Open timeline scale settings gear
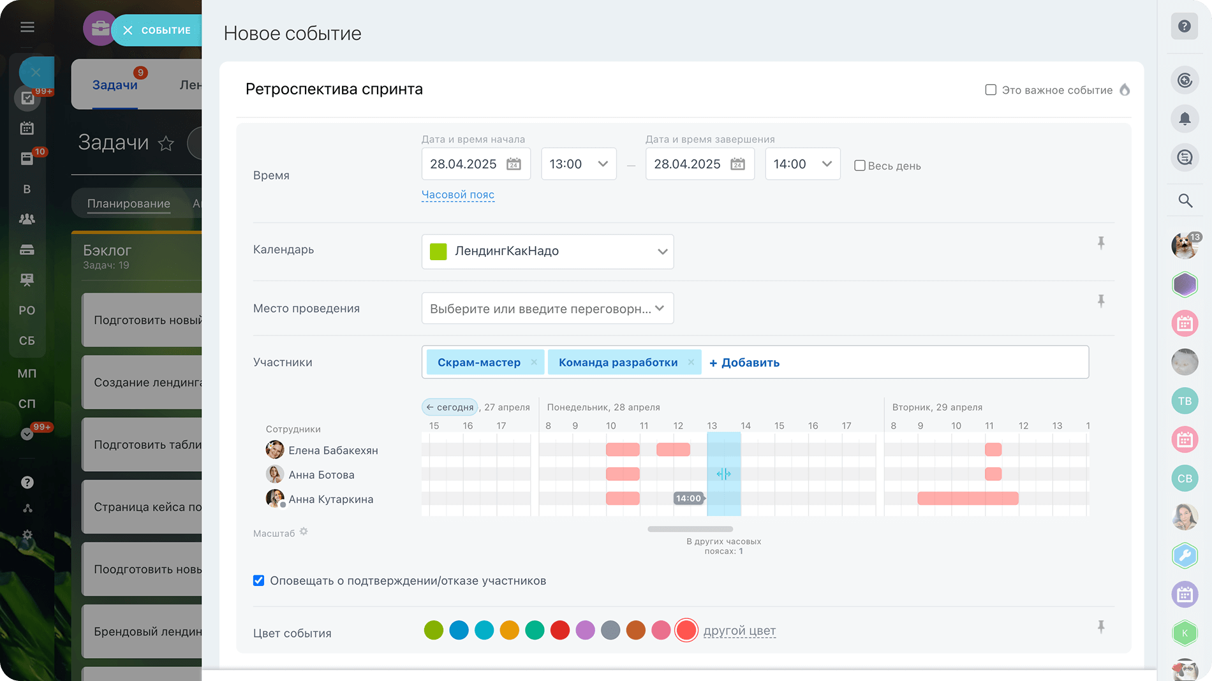 click(x=304, y=532)
